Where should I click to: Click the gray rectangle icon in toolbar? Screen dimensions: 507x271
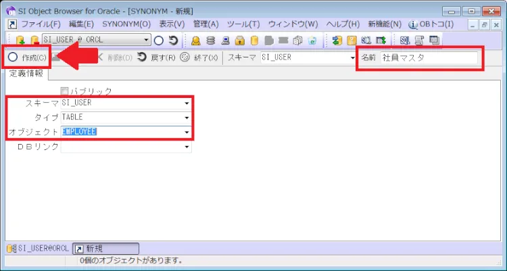(x=283, y=40)
